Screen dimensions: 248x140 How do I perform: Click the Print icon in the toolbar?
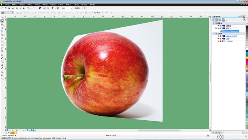[13, 8]
